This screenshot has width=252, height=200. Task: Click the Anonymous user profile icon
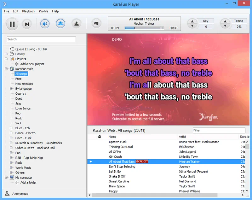tap(7, 194)
